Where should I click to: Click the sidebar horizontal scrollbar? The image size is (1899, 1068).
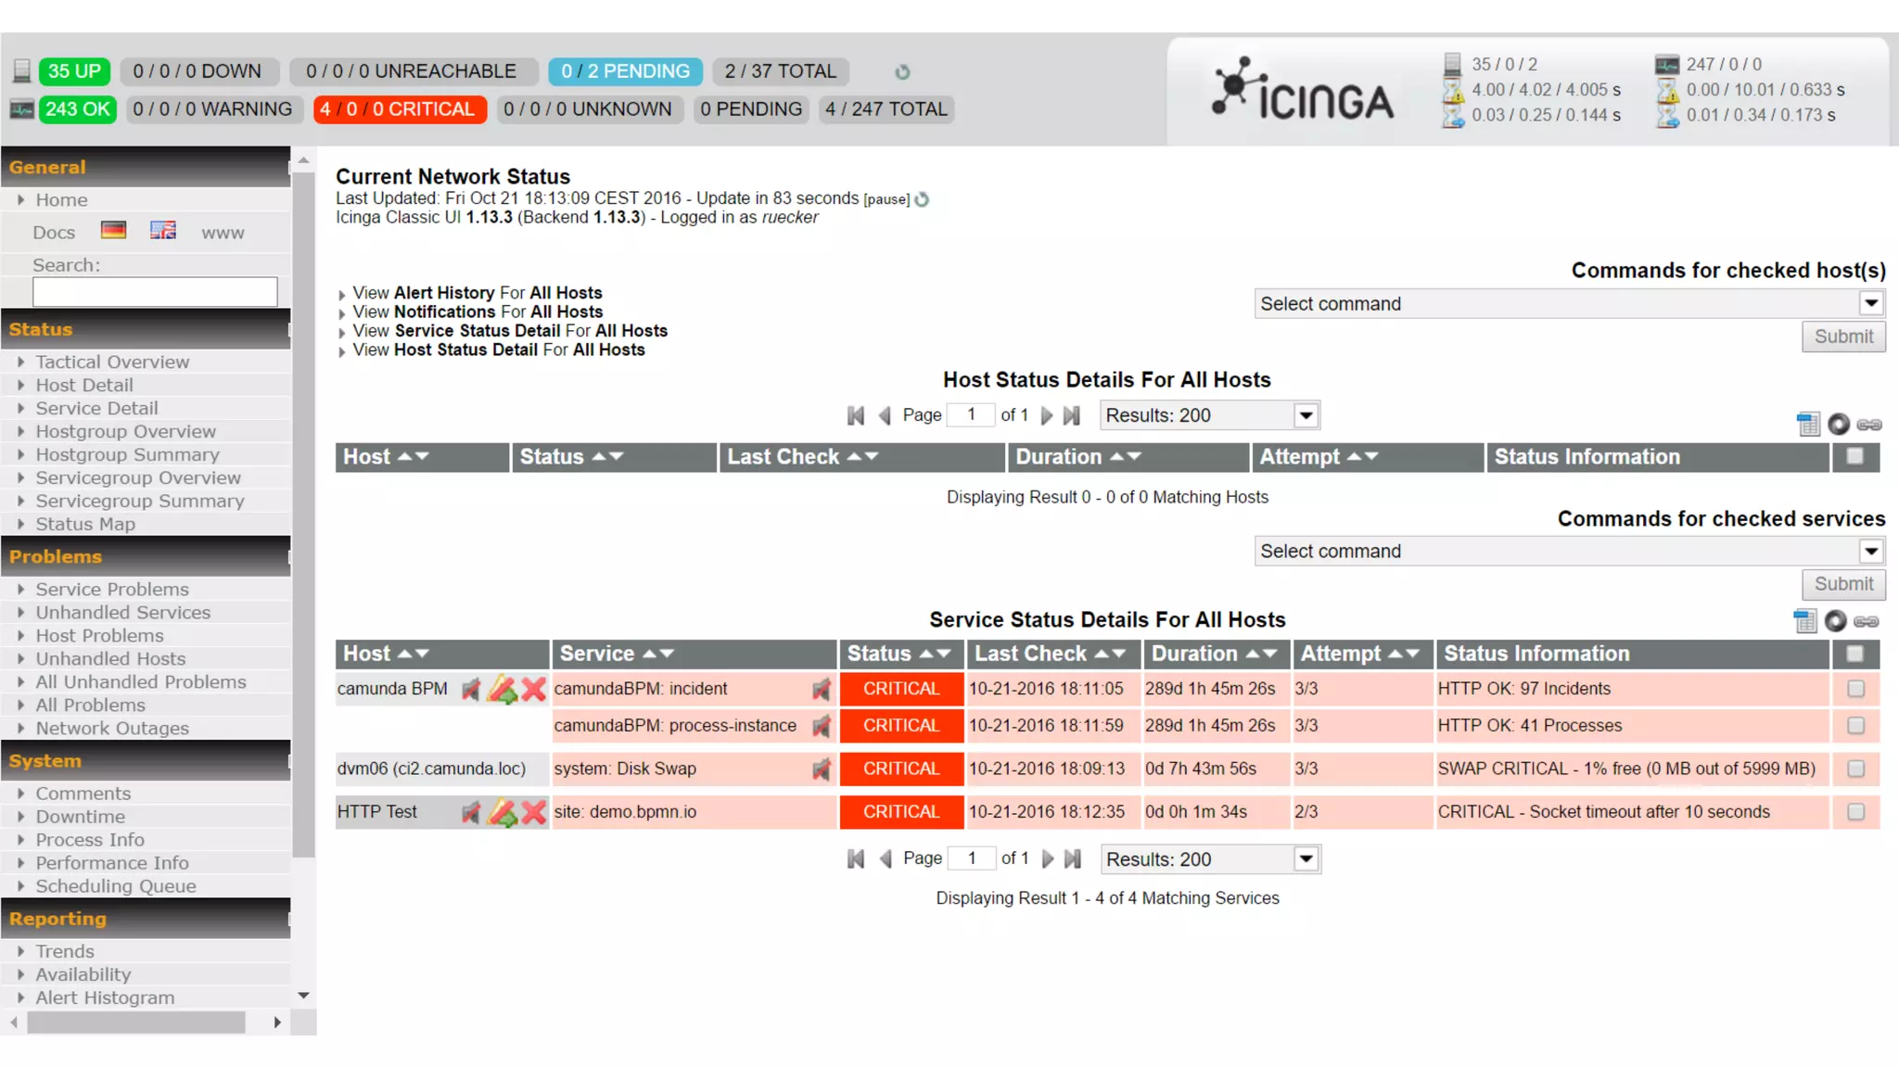[x=136, y=1022]
